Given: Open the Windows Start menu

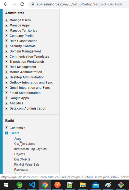Looking at the screenshot, I should pos(6,185).
